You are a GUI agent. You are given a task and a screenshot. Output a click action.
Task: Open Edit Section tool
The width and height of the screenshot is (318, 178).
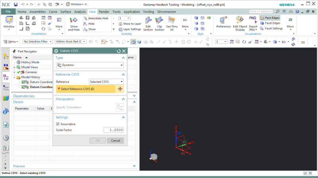pyautogui.click(x=148, y=24)
